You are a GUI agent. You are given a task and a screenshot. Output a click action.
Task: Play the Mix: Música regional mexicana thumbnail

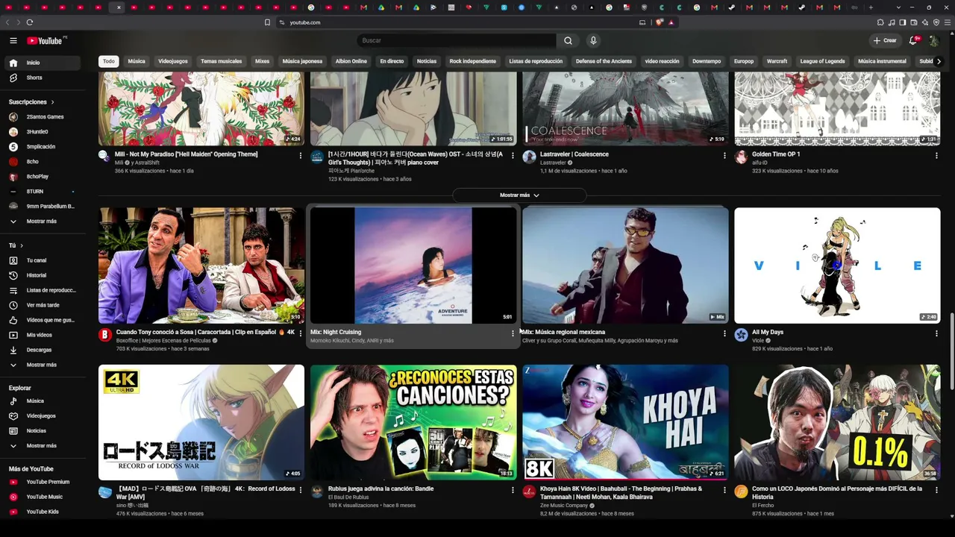pos(625,266)
